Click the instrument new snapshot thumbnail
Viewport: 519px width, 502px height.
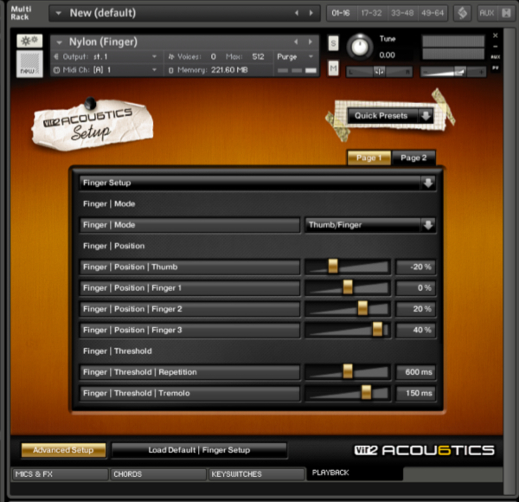pos(29,64)
